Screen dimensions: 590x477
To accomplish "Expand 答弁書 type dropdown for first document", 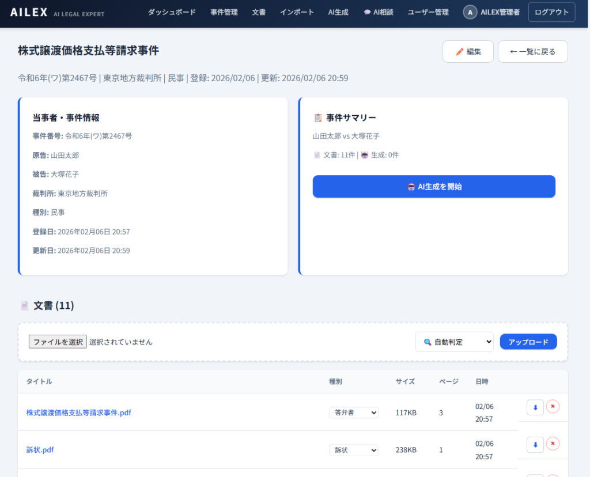I will click(x=354, y=412).
